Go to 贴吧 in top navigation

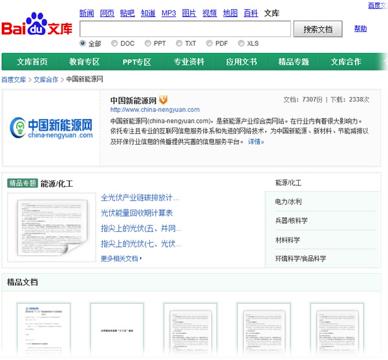[x=127, y=13]
